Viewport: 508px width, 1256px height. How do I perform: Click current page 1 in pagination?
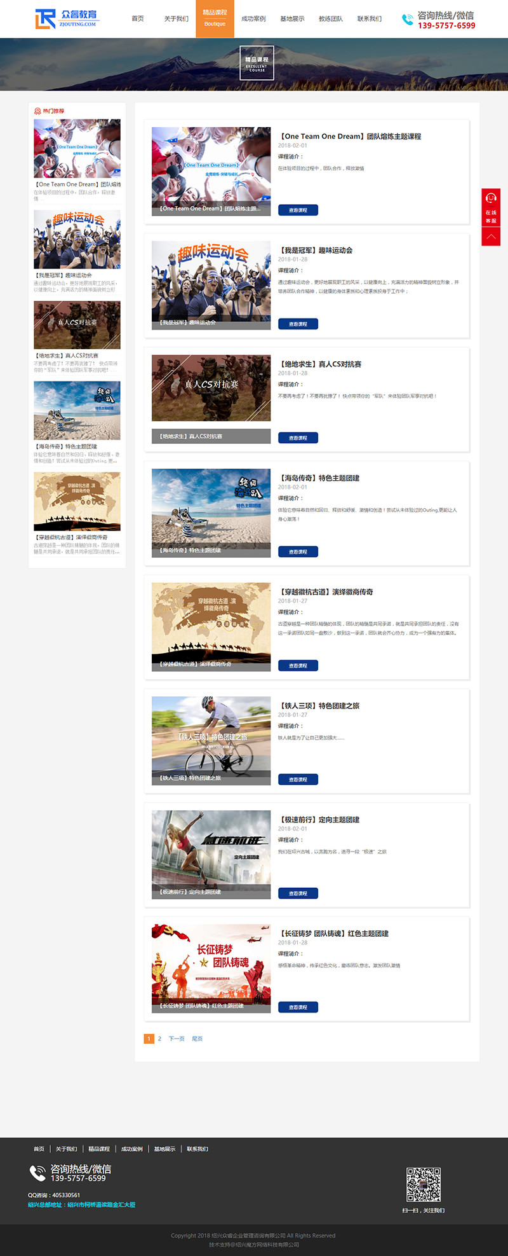(x=149, y=1039)
